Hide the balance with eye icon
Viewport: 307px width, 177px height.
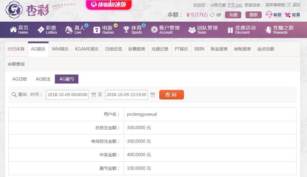(x=219, y=15)
